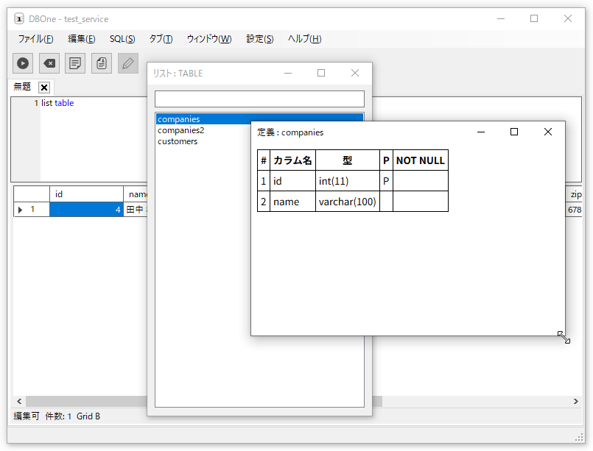The width and height of the screenshot is (593, 451).
Task: Click the row indicator arrow for row 1
Action: pyautogui.click(x=21, y=210)
